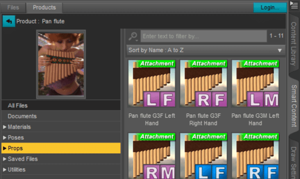This screenshot has width=300, height=179.
Task: Open the Sort by Name dropdown
Action: click(x=205, y=50)
